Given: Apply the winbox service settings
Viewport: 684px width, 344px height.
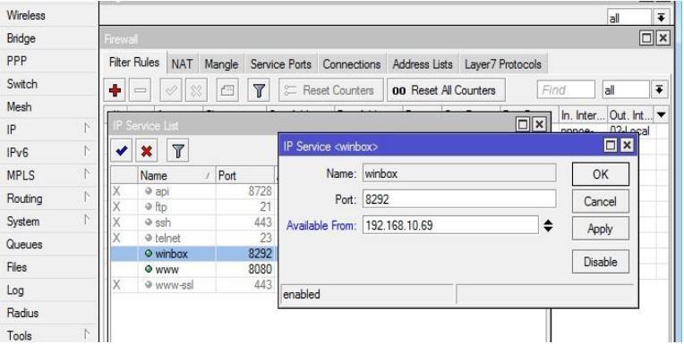Looking at the screenshot, I should 601,229.
